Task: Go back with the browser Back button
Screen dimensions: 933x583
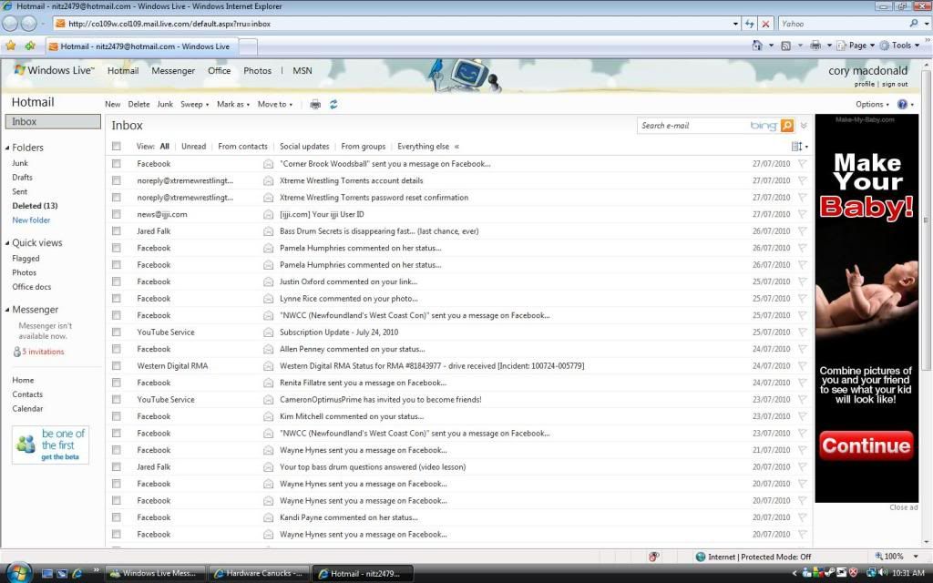Action: [10, 24]
